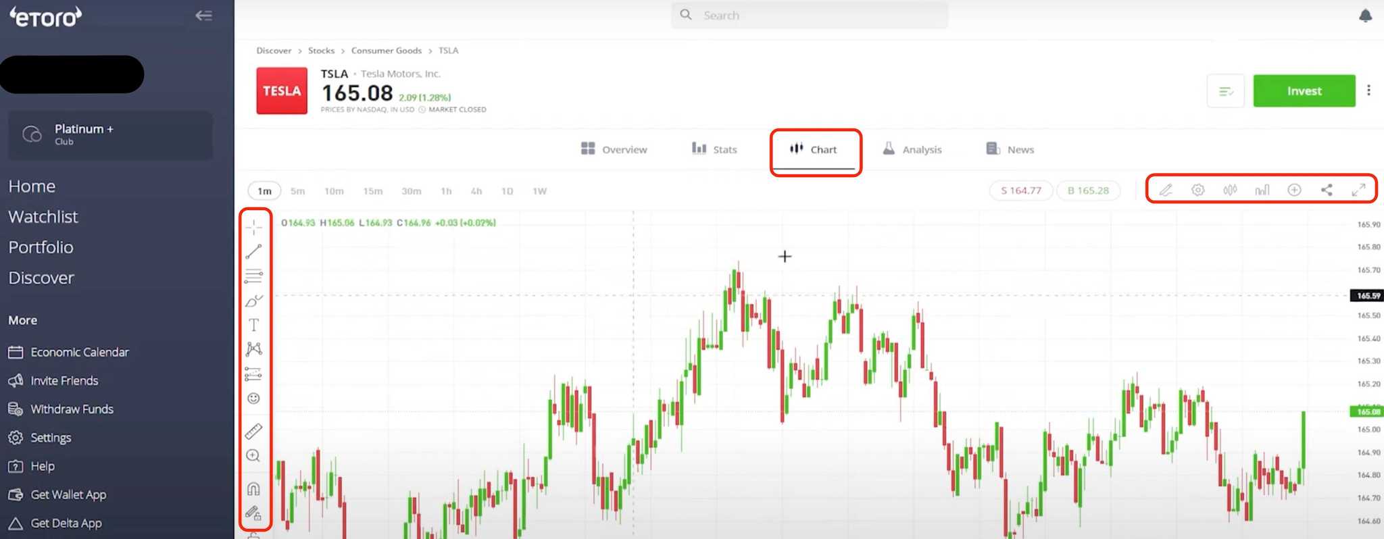Select the emoji annotation tool

pos(254,399)
